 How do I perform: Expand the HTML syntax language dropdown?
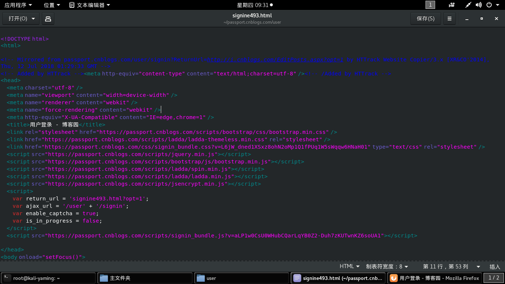(x=349, y=267)
